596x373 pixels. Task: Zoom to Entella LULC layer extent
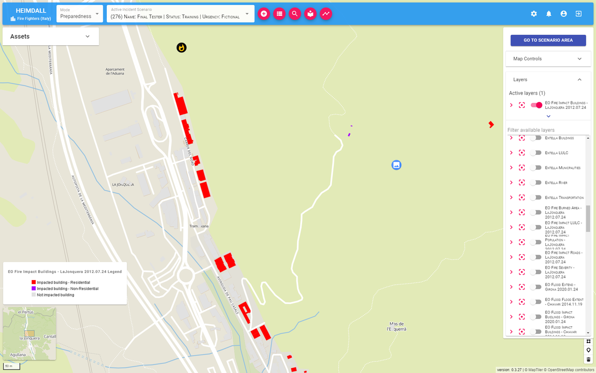pyautogui.click(x=521, y=153)
